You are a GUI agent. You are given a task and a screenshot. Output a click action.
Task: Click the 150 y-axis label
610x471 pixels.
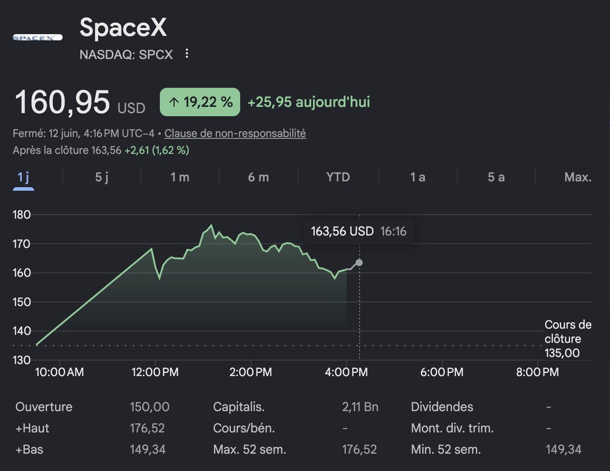pos(23,302)
